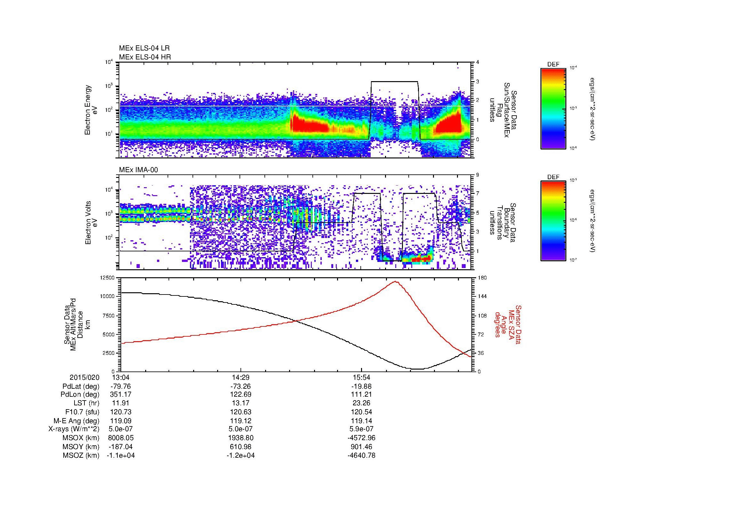Click MSOZ value '-1.2e+04'
The width and height of the screenshot is (748, 528).
pos(241,455)
